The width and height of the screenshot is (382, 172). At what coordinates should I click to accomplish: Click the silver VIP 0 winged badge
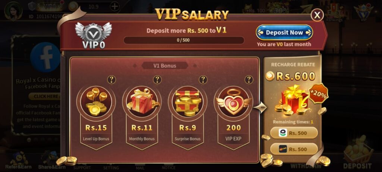(x=93, y=35)
